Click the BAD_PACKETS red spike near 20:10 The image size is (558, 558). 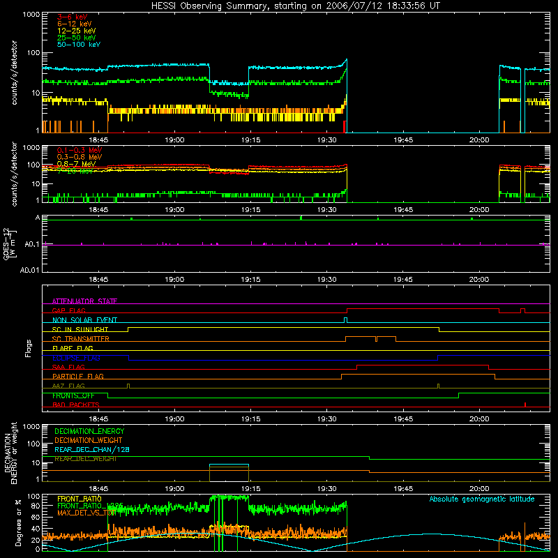point(525,405)
